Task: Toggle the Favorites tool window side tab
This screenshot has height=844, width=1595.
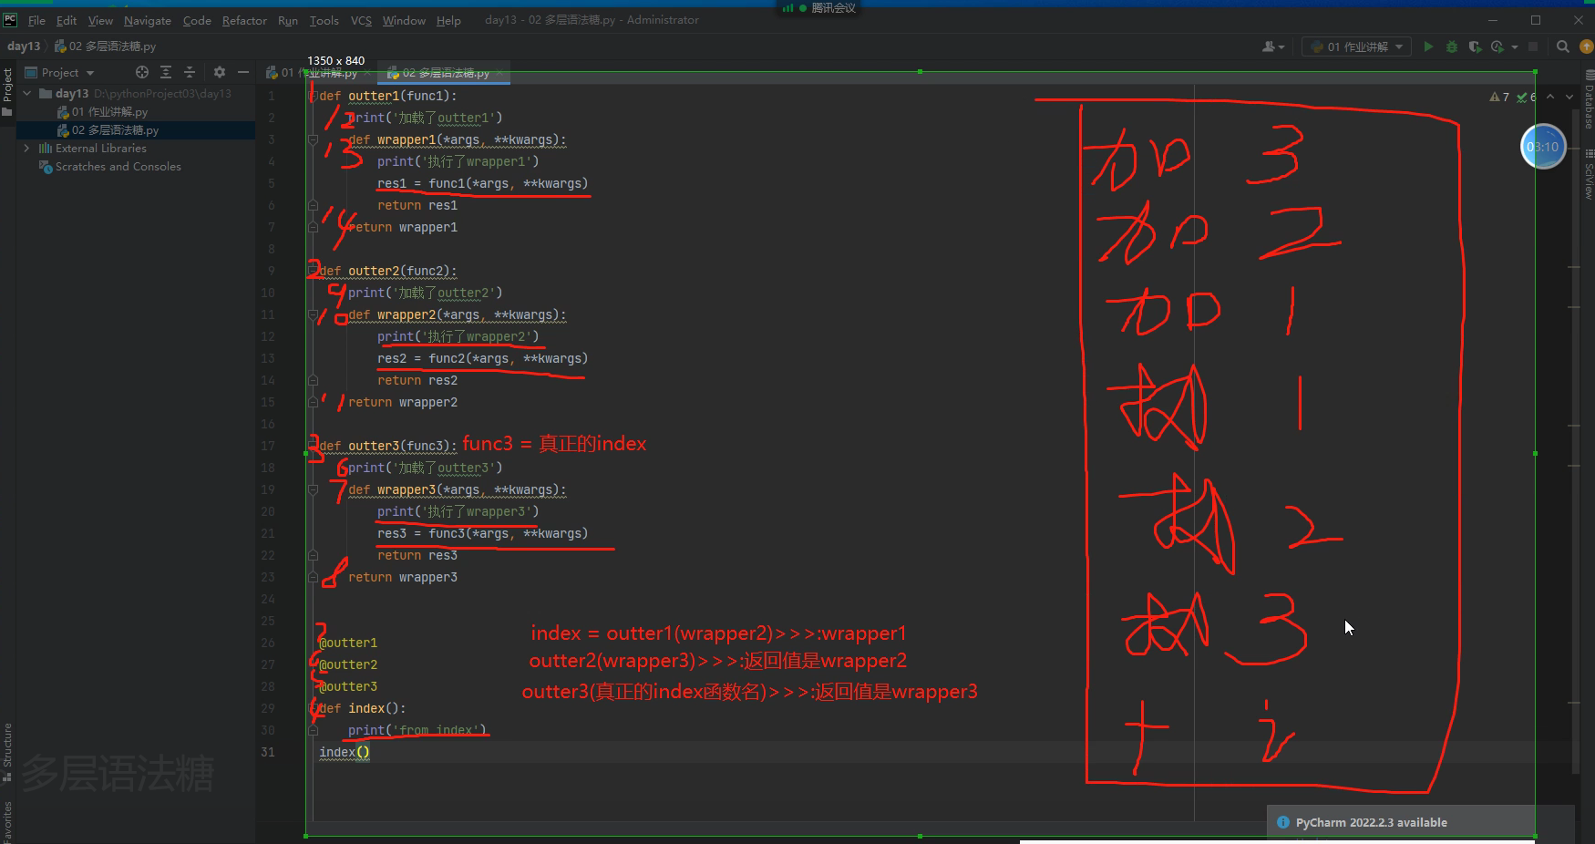Action: pyautogui.click(x=7, y=822)
